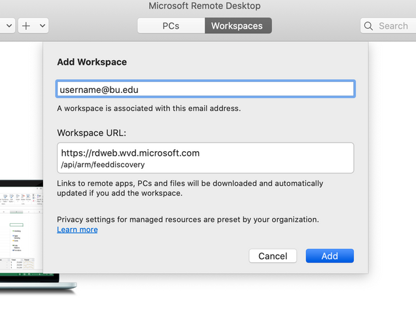Click the magnifying glass search icon
This screenshot has width=416, height=314.
point(368,26)
